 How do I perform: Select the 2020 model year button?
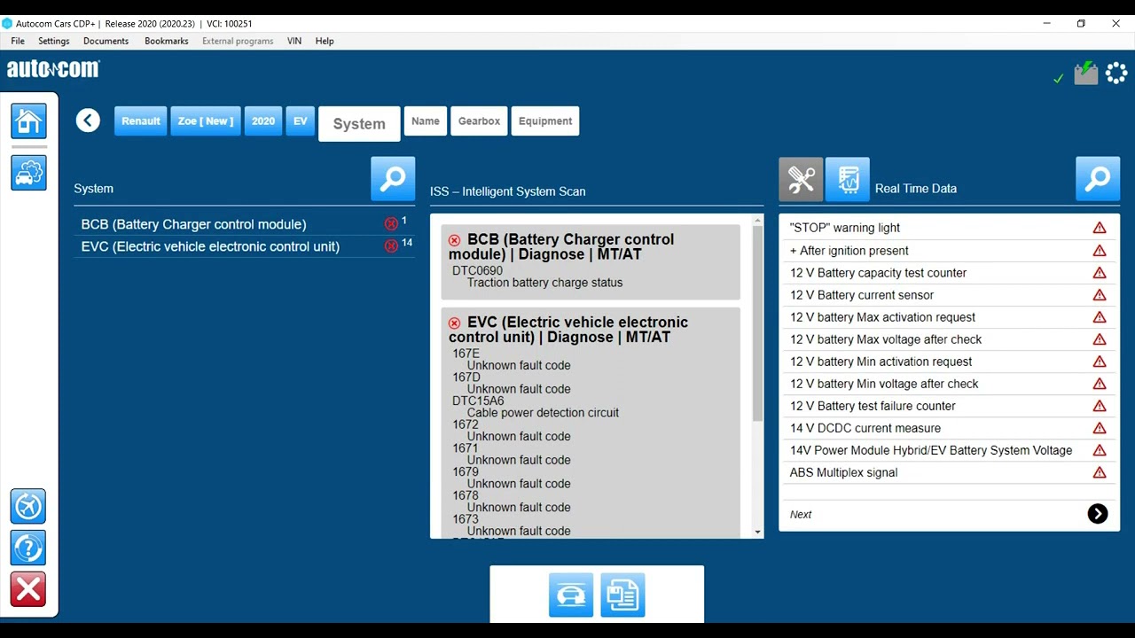[263, 121]
